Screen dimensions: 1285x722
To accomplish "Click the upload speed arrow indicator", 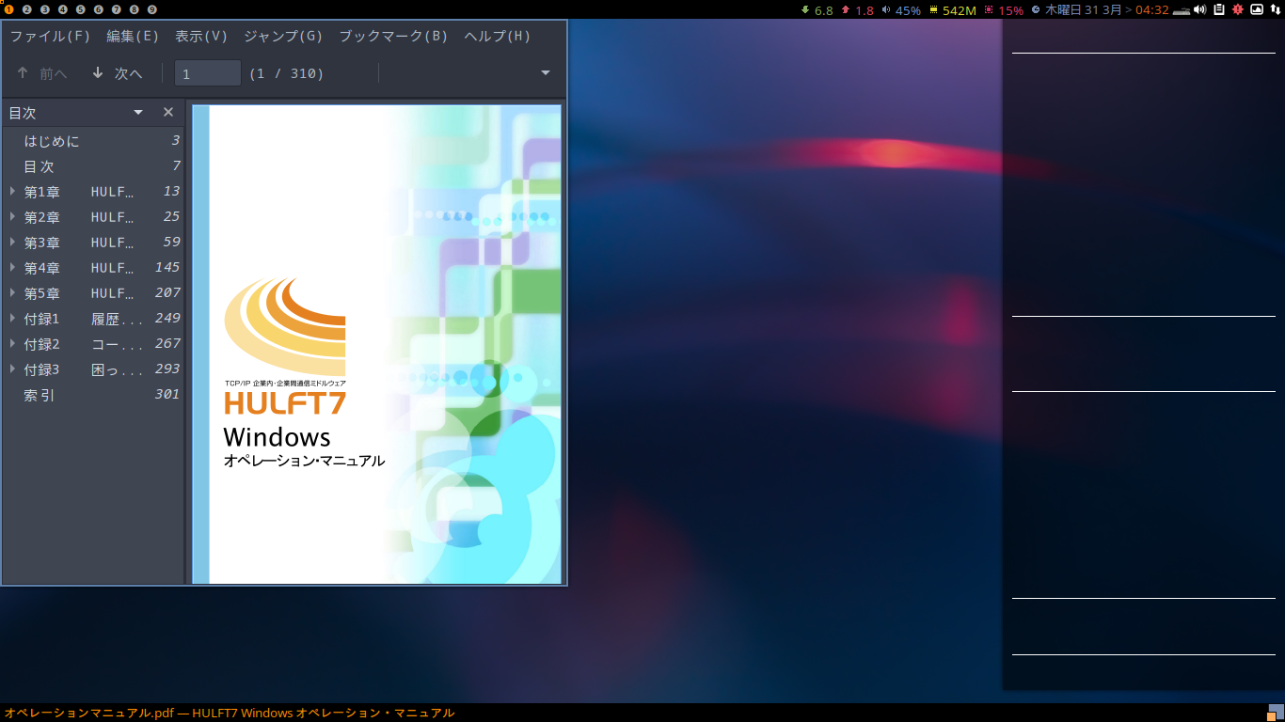I will pos(846,9).
